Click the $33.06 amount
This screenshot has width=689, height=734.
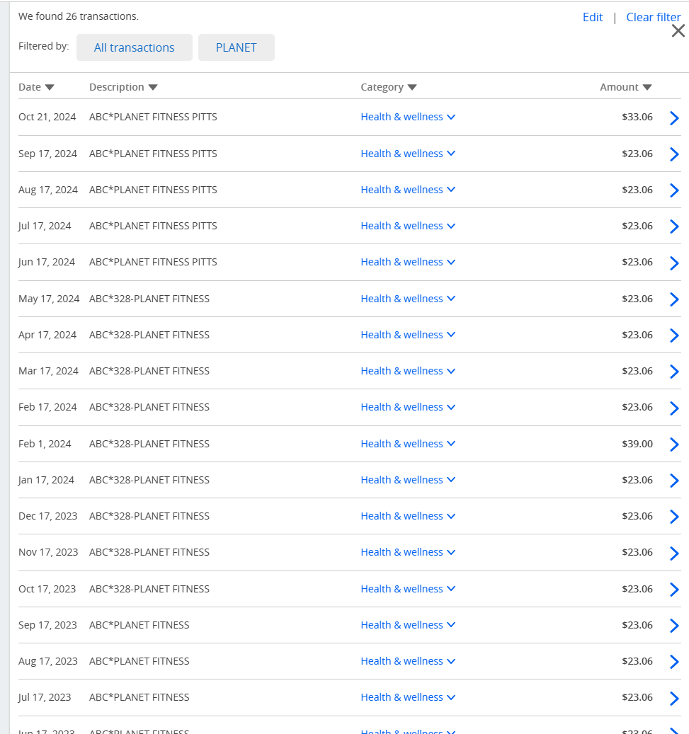click(637, 117)
